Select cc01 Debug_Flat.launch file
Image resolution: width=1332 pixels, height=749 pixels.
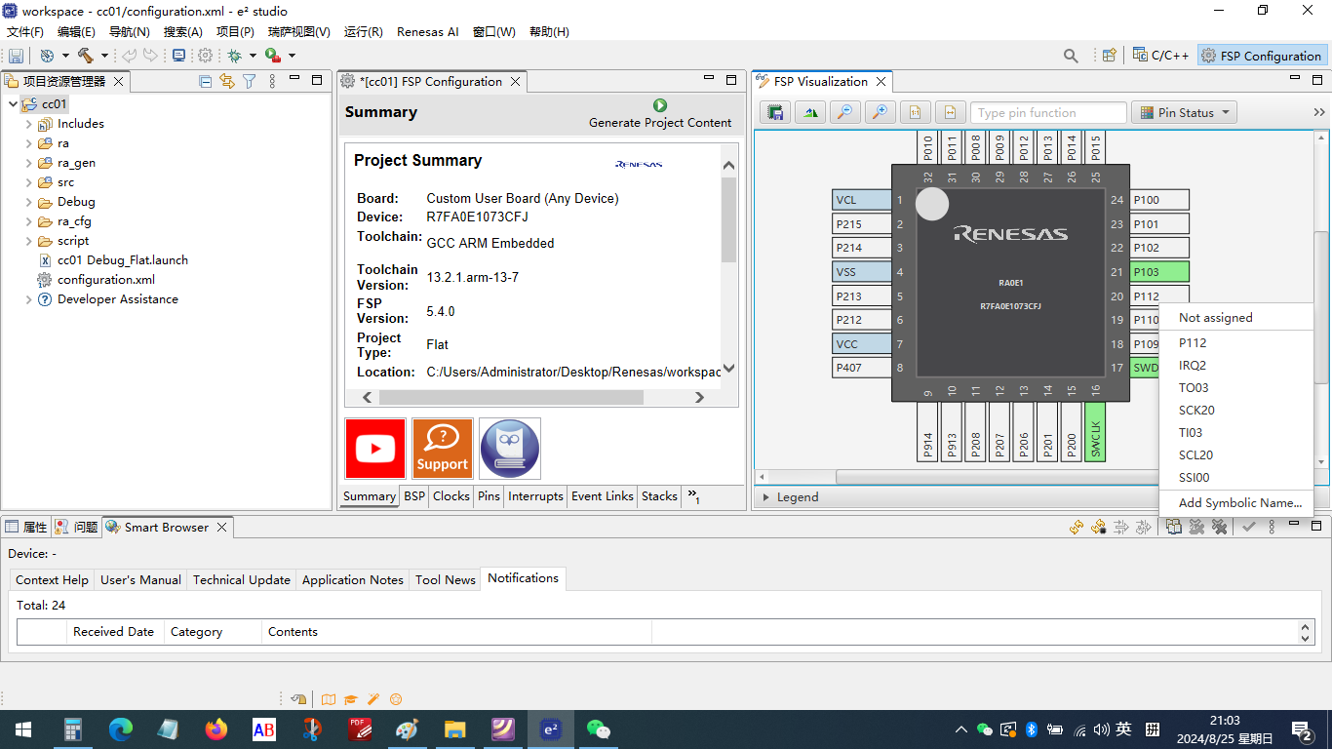(122, 260)
